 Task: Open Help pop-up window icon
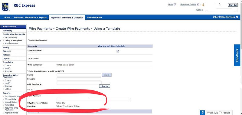(175, 5)
